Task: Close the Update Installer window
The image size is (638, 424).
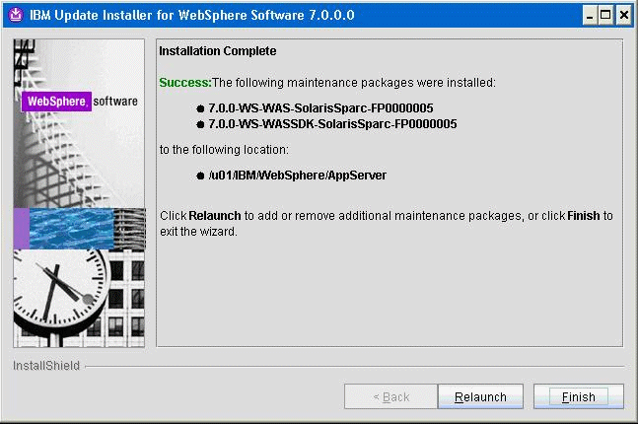Action: click(623, 16)
